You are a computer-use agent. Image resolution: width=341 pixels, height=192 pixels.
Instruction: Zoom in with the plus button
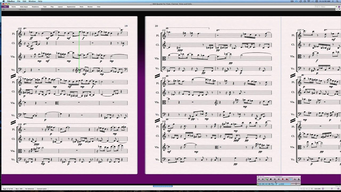point(338,189)
